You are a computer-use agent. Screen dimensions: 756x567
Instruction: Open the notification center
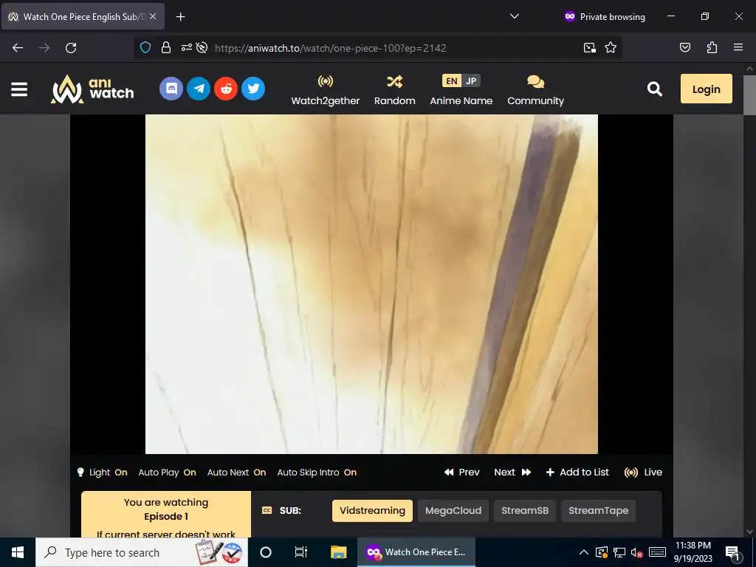point(732,552)
